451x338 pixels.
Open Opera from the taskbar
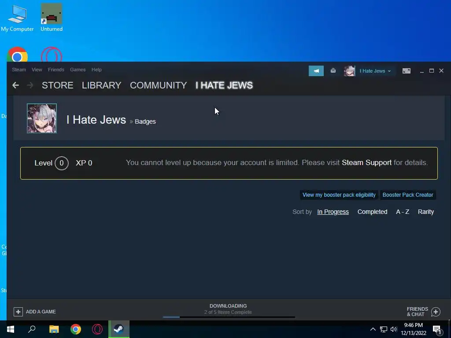pos(97,329)
